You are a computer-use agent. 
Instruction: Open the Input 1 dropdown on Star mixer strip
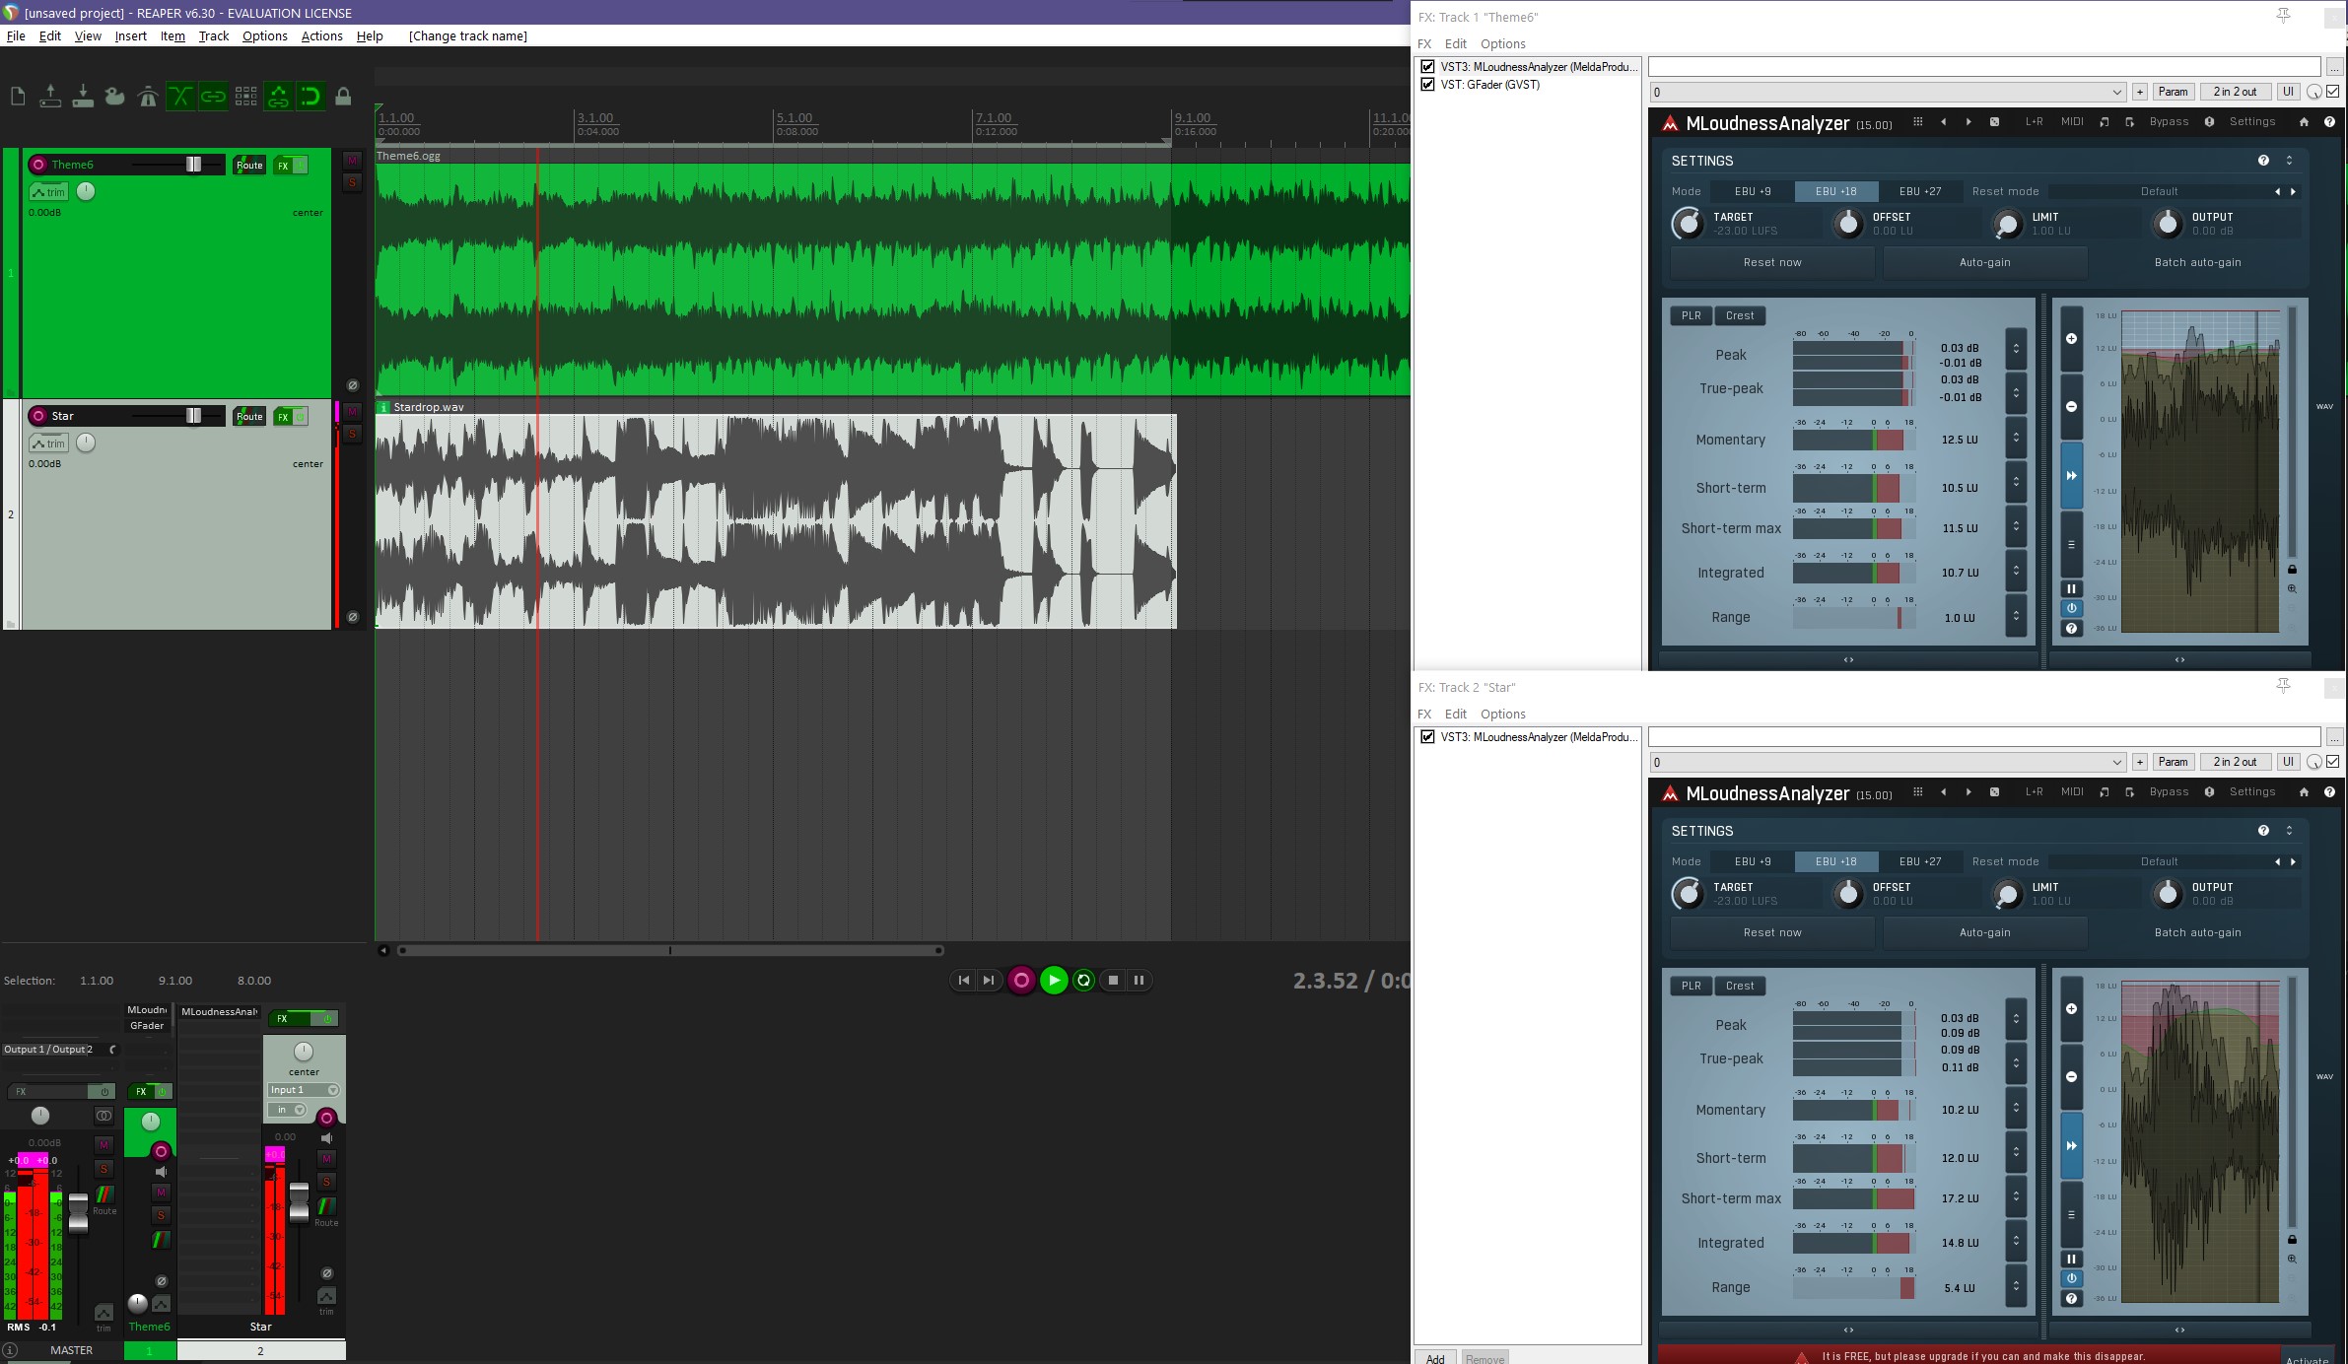click(304, 1090)
